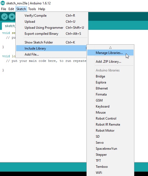148x176 pixels.
Task: Include the Stepper library
Action: pos(111,155)
